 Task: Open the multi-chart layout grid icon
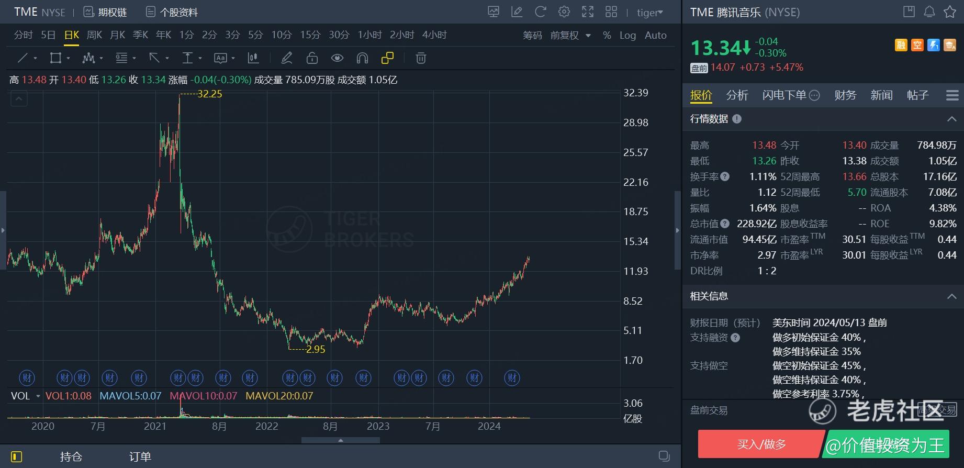[611, 12]
